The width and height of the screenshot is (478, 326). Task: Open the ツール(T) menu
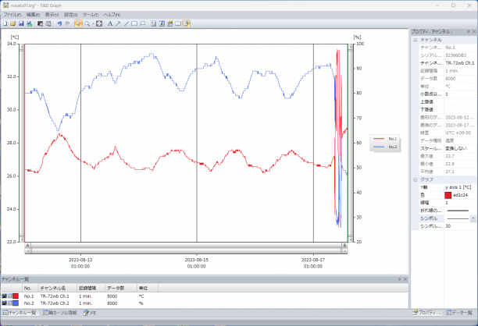[x=91, y=15]
